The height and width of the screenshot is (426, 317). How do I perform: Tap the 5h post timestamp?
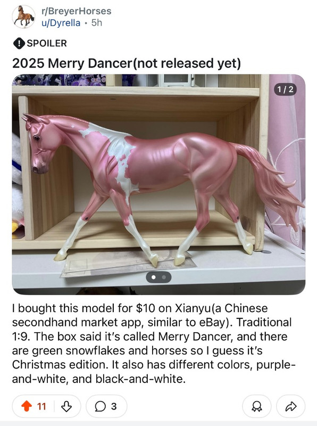[x=97, y=23]
